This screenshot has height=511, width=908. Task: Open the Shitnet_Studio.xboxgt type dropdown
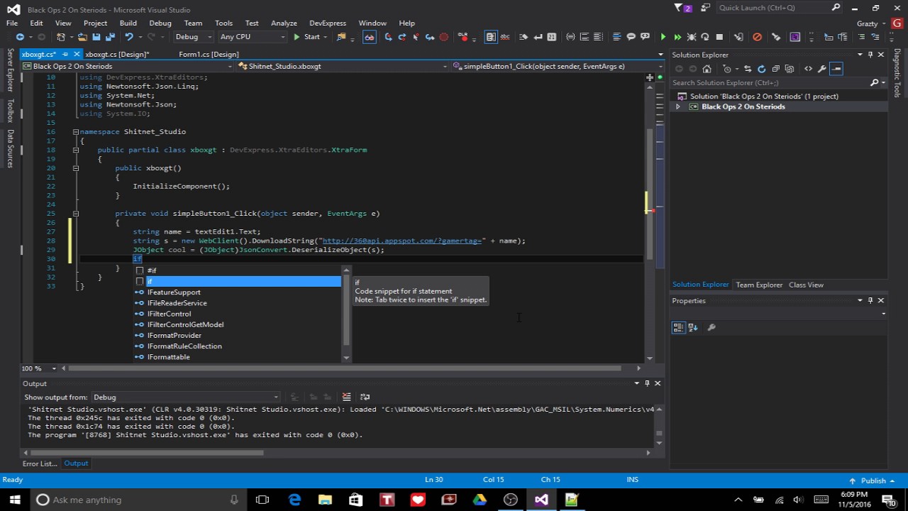tap(343, 66)
